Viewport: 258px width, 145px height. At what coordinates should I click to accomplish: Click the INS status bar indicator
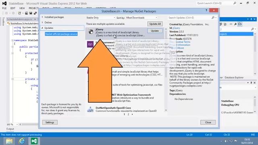(x=253, y=135)
